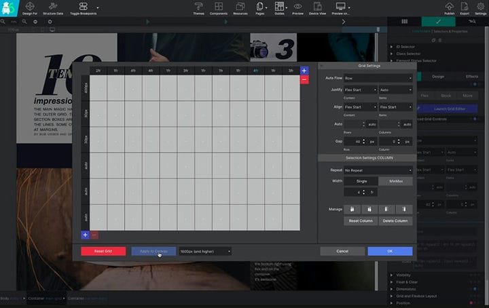Confirm with the OK button

pyautogui.click(x=390, y=251)
